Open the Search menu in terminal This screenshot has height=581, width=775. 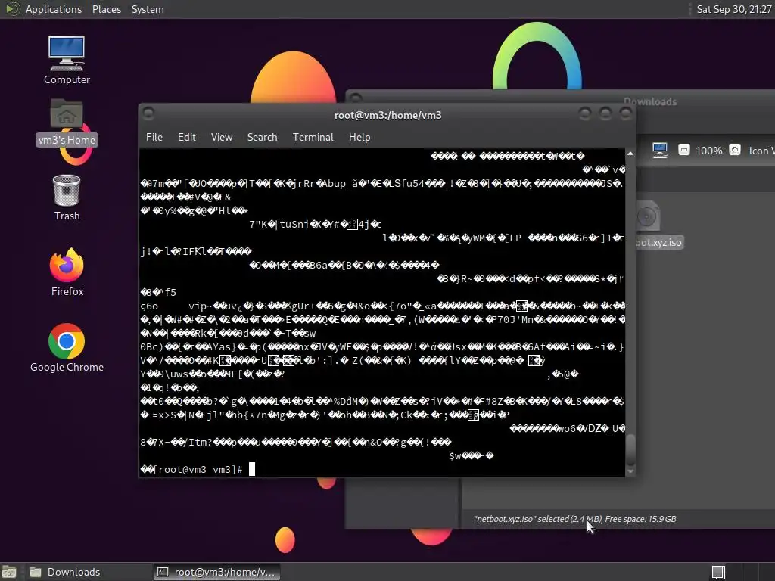[x=262, y=138]
